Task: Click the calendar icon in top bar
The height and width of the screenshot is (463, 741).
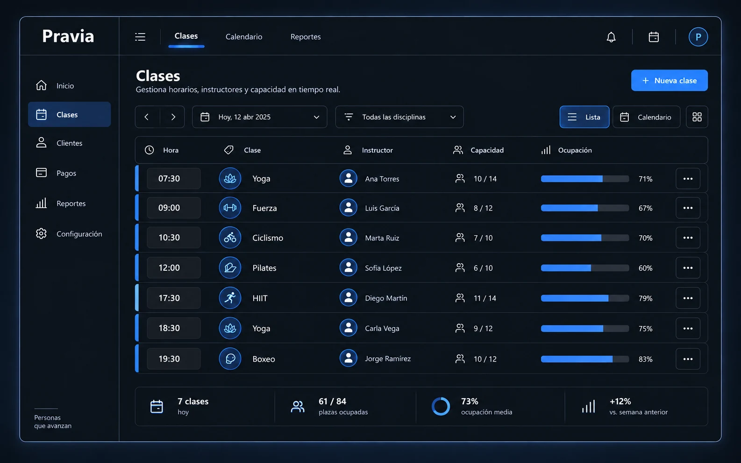Action: click(x=654, y=37)
